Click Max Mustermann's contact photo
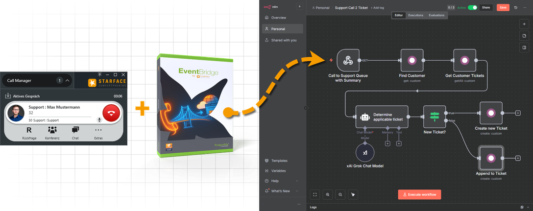The image size is (533, 211). click(x=16, y=113)
